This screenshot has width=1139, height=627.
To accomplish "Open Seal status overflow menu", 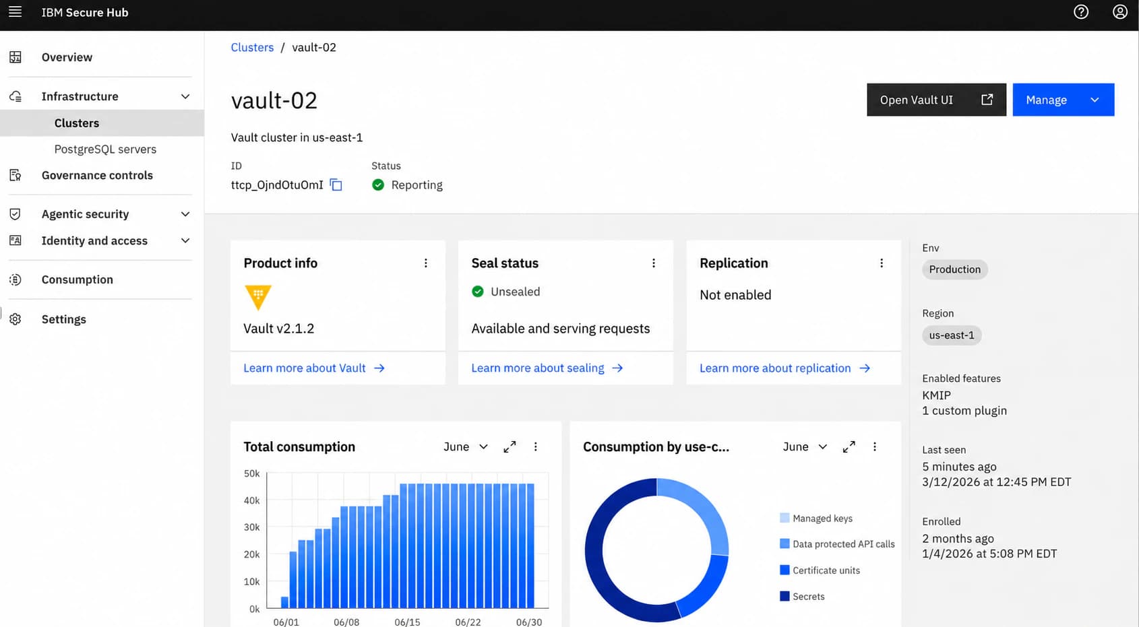I will (x=654, y=263).
